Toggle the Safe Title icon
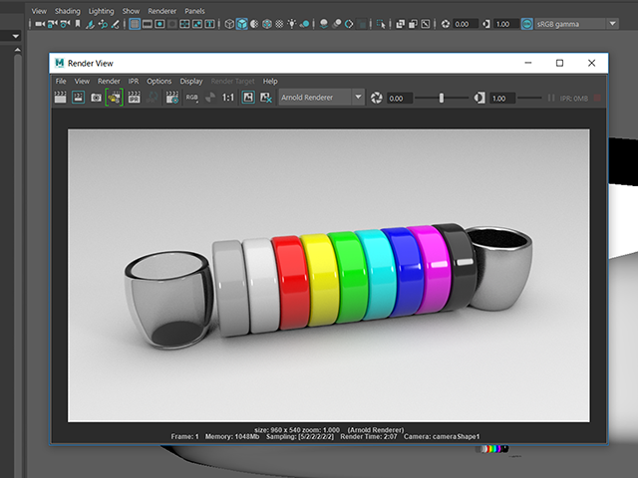The image size is (638, 478). pyautogui.click(x=209, y=24)
